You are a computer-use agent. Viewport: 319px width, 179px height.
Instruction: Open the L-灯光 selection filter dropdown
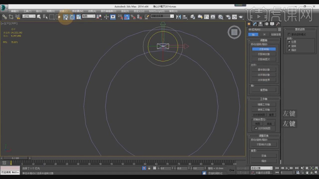(x=29, y=16)
